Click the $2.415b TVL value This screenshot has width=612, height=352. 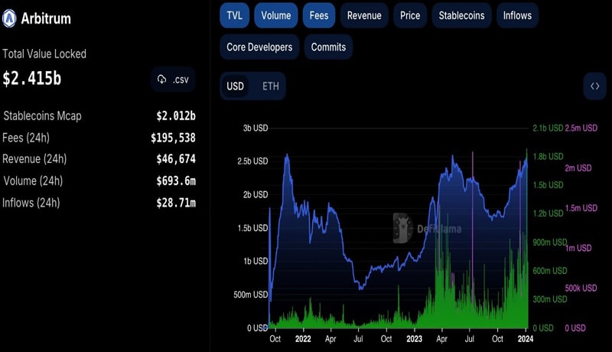(32, 79)
